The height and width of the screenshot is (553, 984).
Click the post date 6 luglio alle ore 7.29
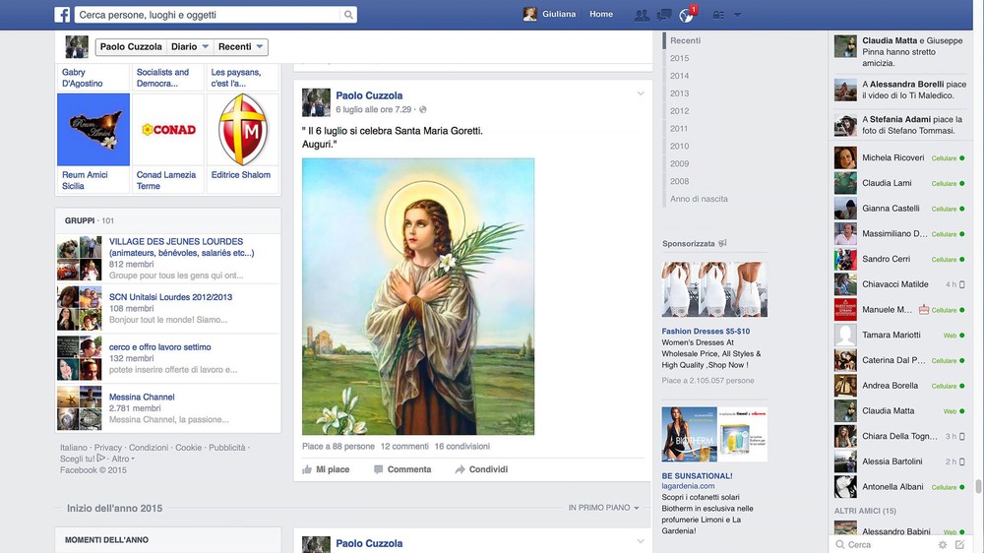(373, 110)
